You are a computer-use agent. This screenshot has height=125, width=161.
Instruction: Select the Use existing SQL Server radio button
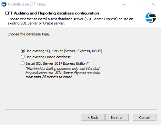point(23,51)
